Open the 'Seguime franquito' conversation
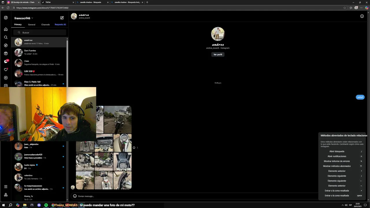Viewport: 370px width, 208px height. (39, 63)
